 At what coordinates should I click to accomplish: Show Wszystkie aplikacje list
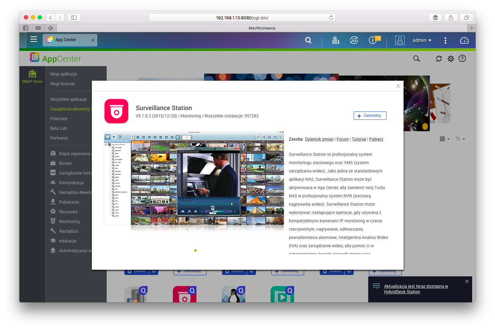[x=69, y=99]
